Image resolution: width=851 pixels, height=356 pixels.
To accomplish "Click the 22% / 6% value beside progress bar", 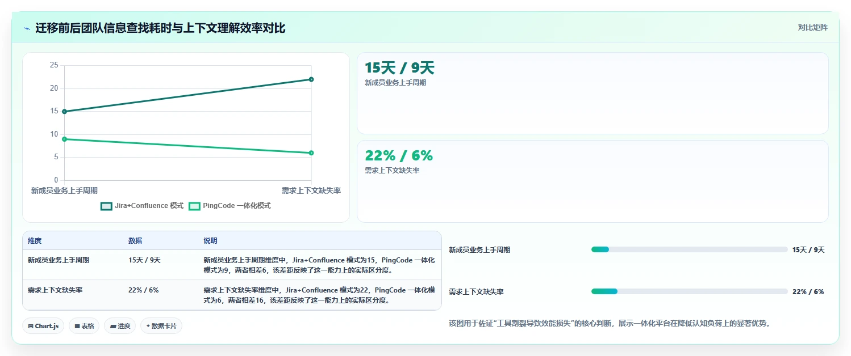I will pos(808,291).
